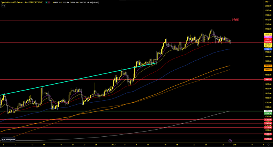273x147 pixels.
Task: Open the USD currency dropdown
Action: point(267,2)
